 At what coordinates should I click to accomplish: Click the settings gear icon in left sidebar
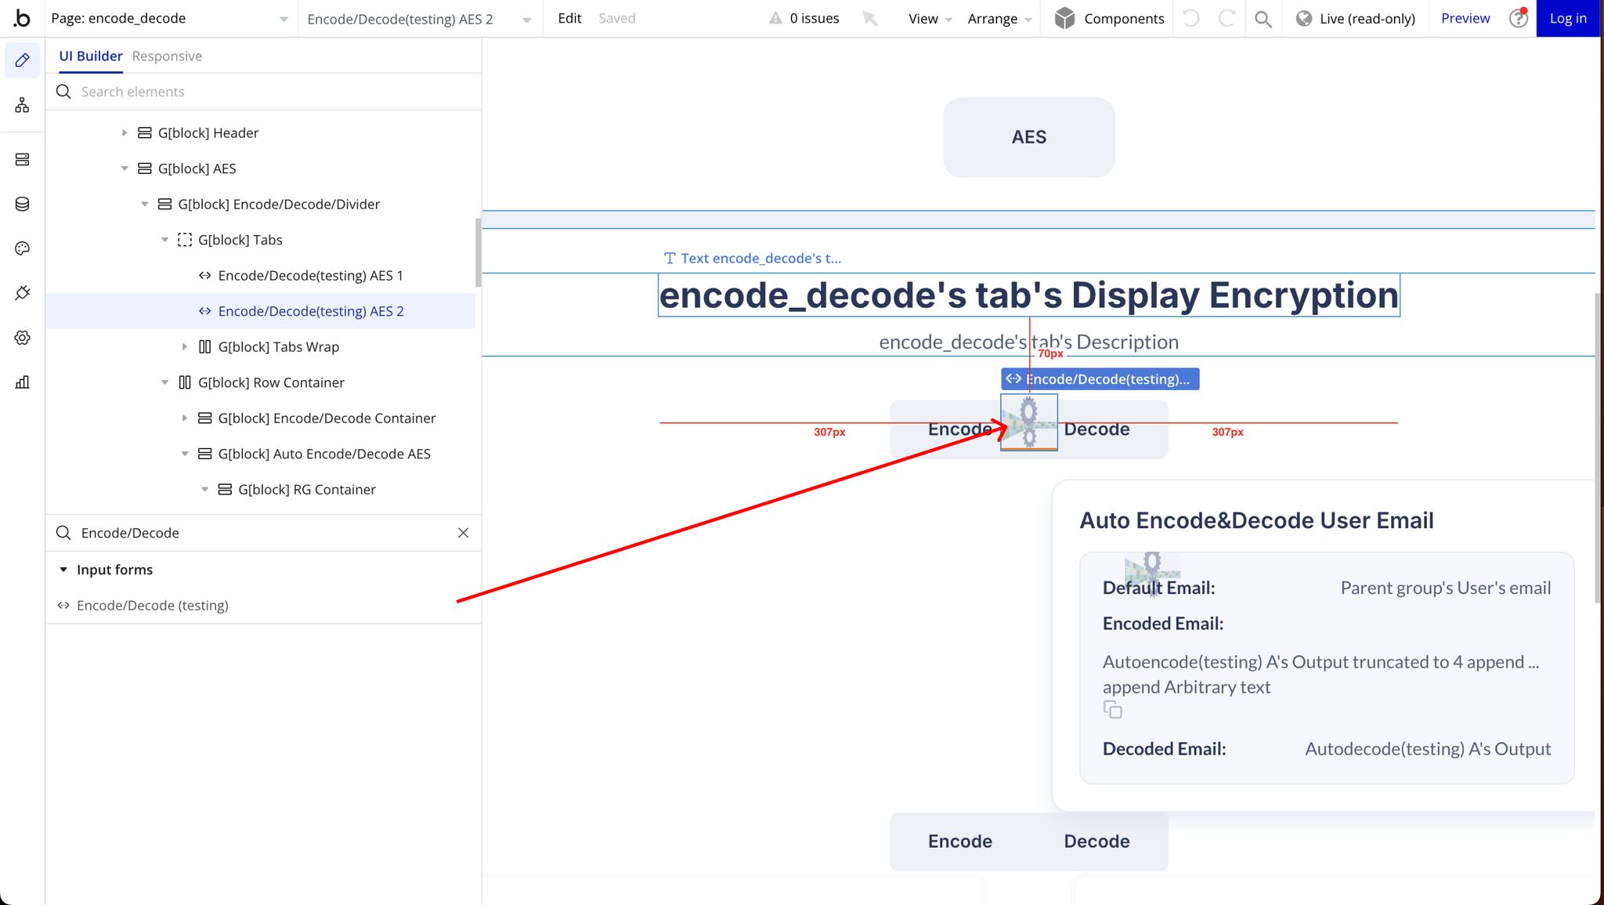tap(22, 337)
